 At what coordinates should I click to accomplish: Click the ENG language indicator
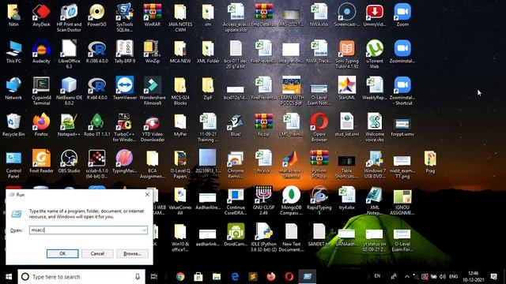(x=453, y=277)
